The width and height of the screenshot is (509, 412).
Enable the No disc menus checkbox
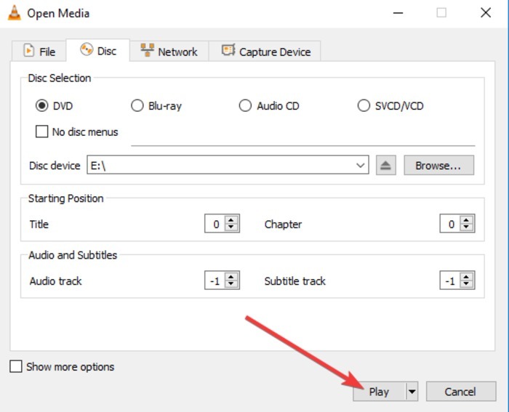(x=41, y=132)
